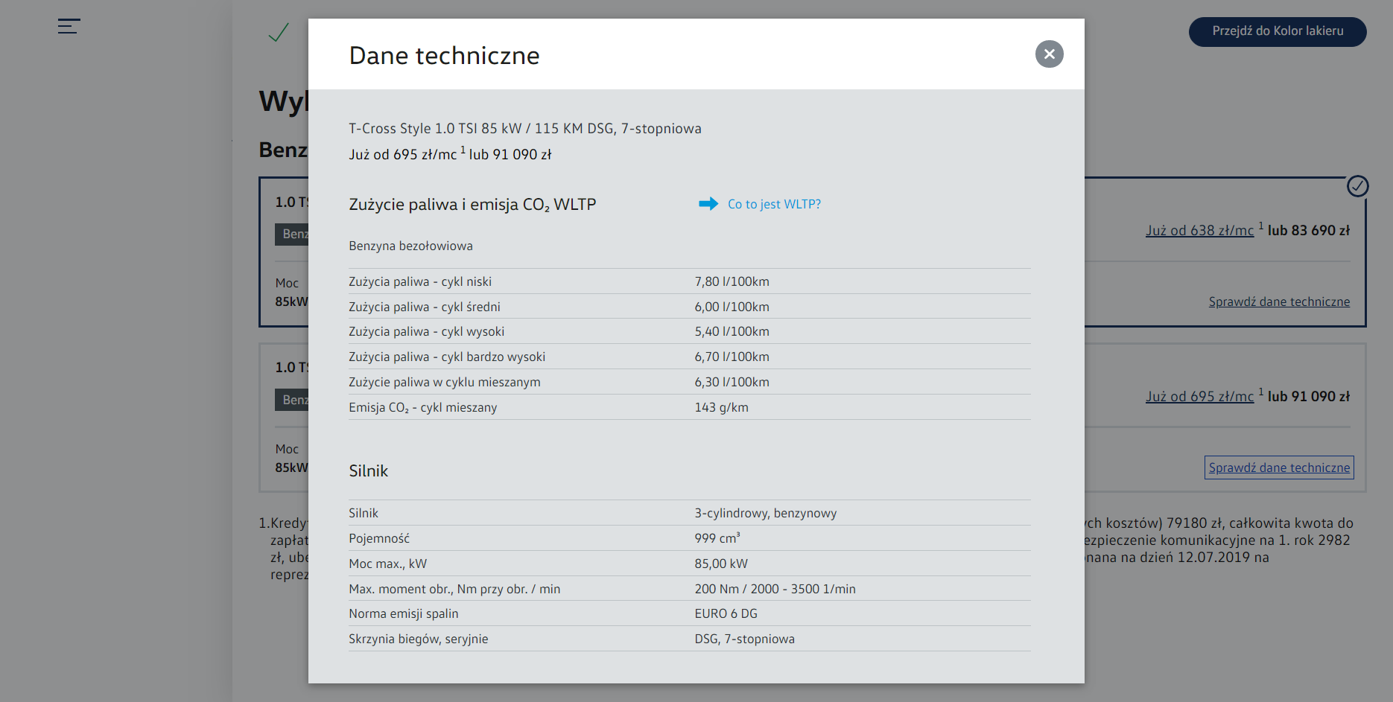The image size is (1393, 702).
Task: Select 'Max. moment obr., Nm przy obr. / min' label
Action: 454,589
